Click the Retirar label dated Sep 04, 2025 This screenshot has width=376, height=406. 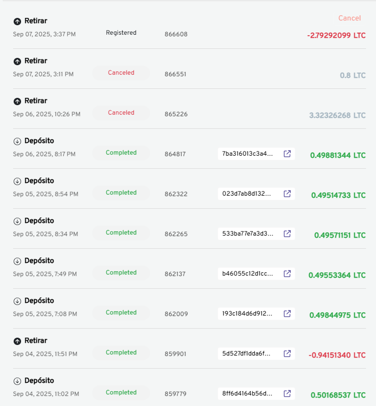(36, 341)
